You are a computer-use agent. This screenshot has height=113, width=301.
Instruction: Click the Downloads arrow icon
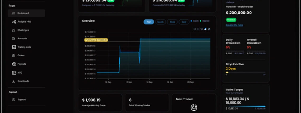[x=13, y=81]
